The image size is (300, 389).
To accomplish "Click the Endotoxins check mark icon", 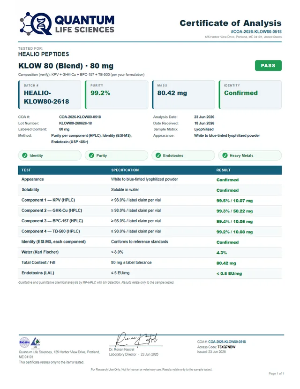I will (158, 156).
